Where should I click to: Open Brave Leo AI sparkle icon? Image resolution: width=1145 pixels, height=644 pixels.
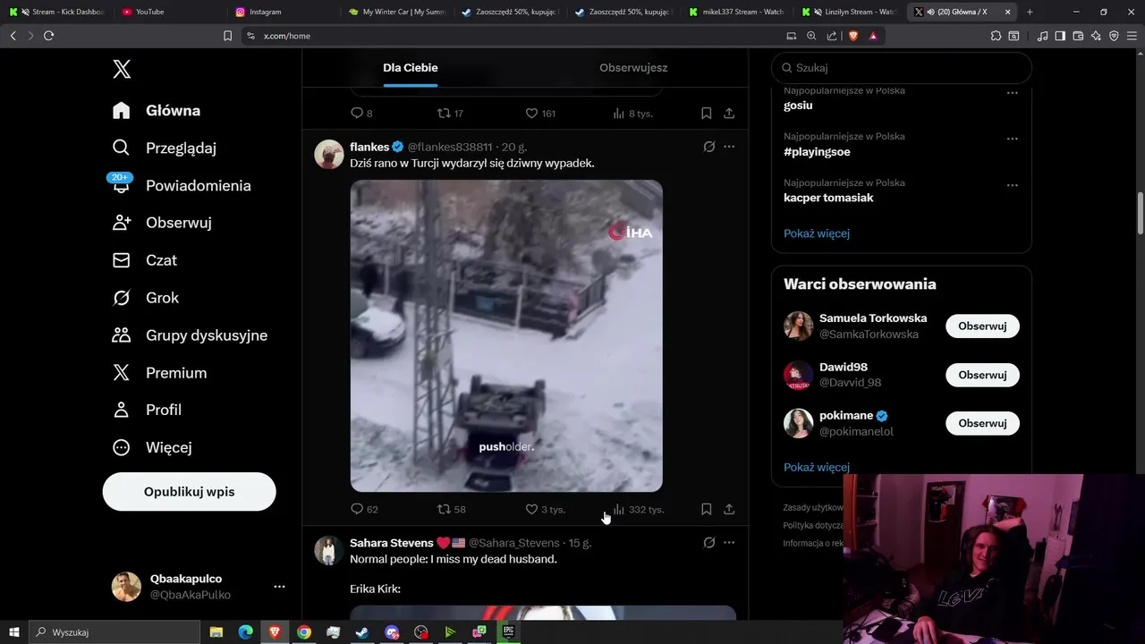(x=1096, y=36)
